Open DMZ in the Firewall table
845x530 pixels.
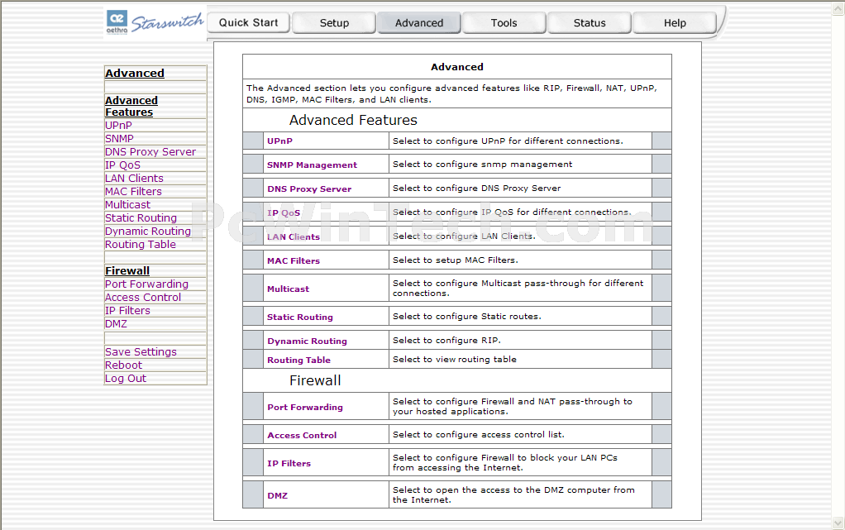pos(278,495)
